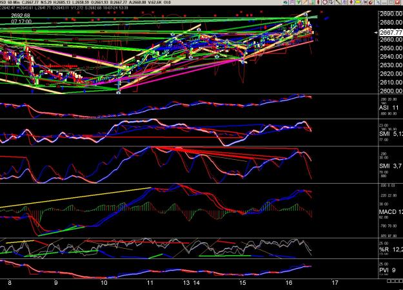Click the 2600.00 price axis label

[391, 91]
